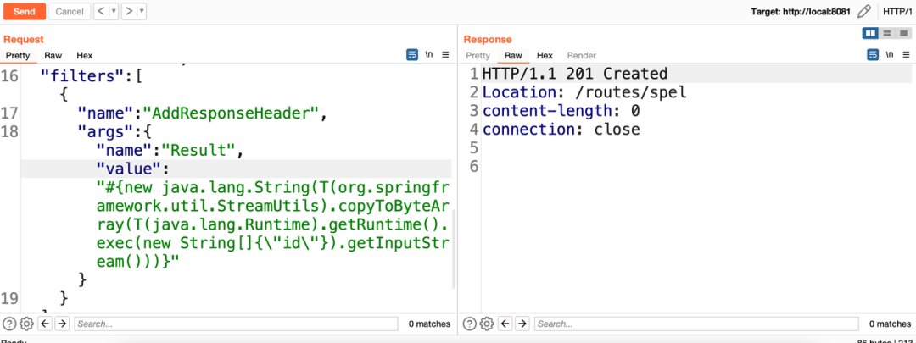Select the Request Pretty tab

(18, 55)
